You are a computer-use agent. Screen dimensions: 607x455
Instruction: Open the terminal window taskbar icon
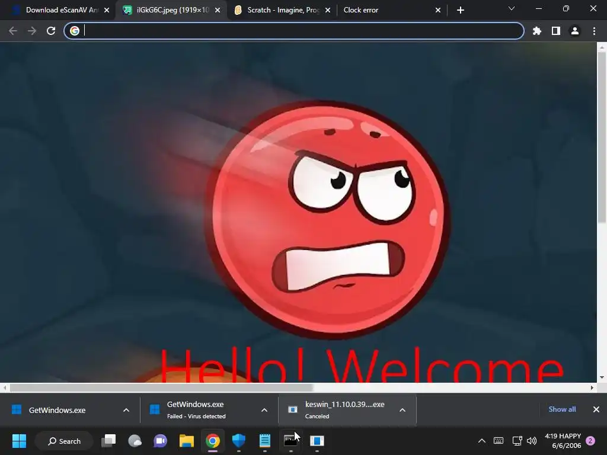coord(290,441)
